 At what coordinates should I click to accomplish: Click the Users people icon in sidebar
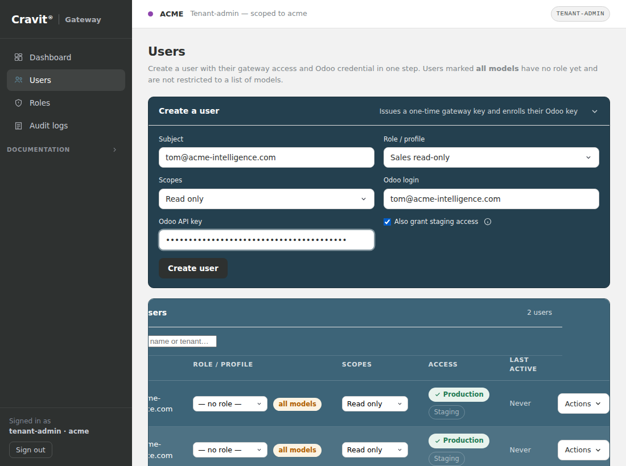tap(18, 80)
